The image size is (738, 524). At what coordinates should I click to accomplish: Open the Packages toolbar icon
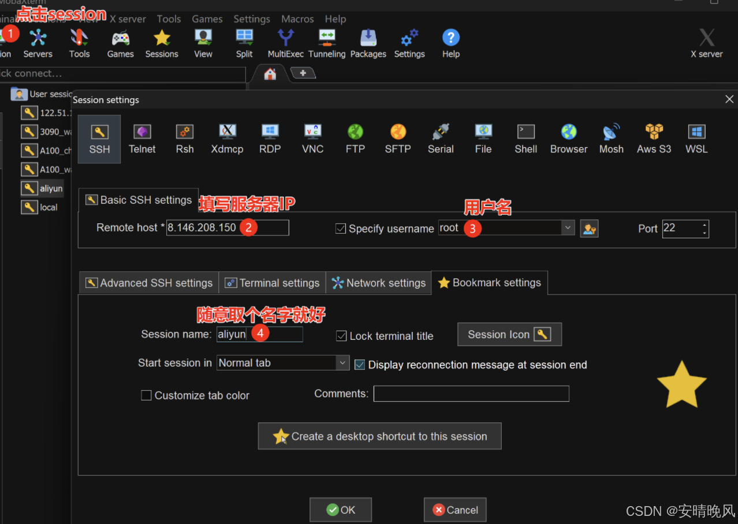[368, 44]
